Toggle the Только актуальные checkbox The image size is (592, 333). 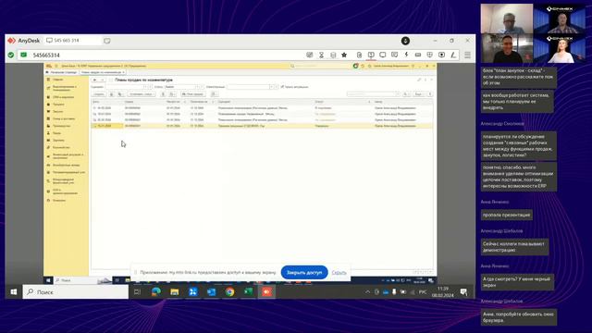click(282, 87)
